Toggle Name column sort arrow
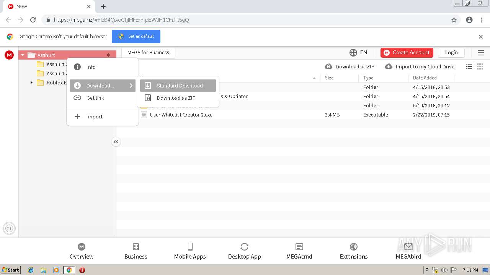Image resolution: width=490 pixels, height=275 pixels. tap(314, 78)
